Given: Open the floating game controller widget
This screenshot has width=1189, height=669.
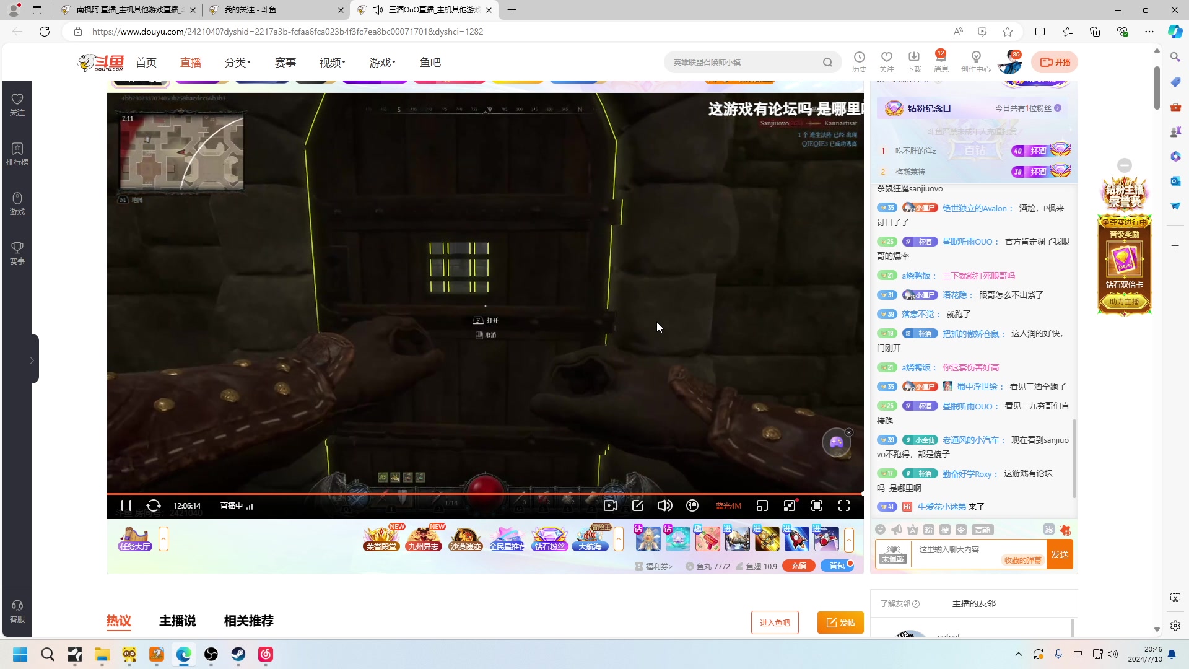Looking at the screenshot, I should (x=836, y=443).
